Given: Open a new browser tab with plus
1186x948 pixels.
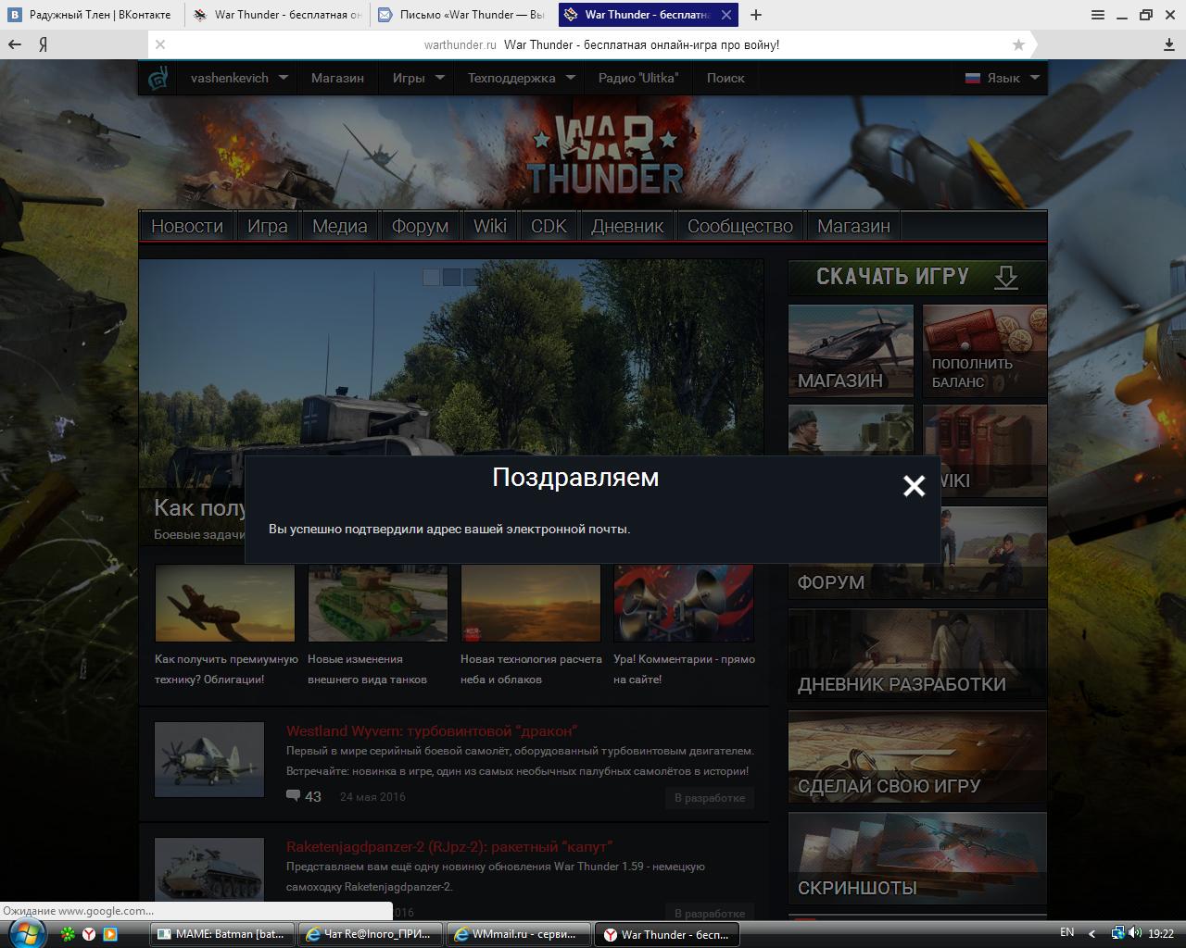Looking at the screenshot, I should (x=756, y=15).
